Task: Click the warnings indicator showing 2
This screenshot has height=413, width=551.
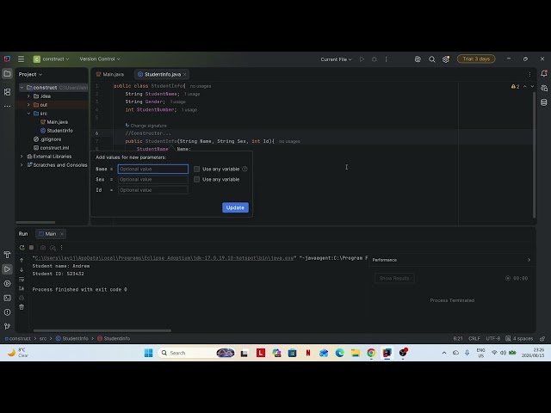Action: [x=515, y=86]
